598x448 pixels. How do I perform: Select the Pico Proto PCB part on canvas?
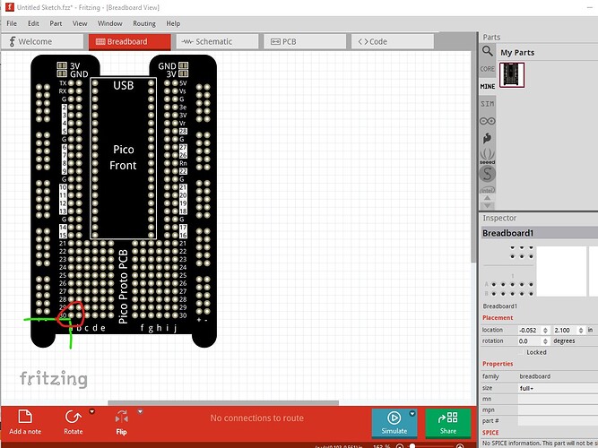click(x=123, y=201)
